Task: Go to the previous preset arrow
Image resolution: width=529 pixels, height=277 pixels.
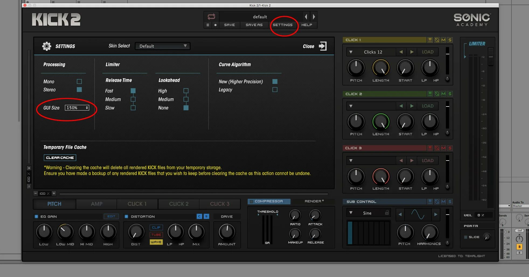Action: pos(306,17)
